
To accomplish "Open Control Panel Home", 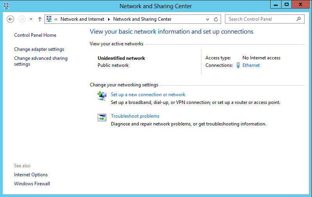I will [35, 35].
